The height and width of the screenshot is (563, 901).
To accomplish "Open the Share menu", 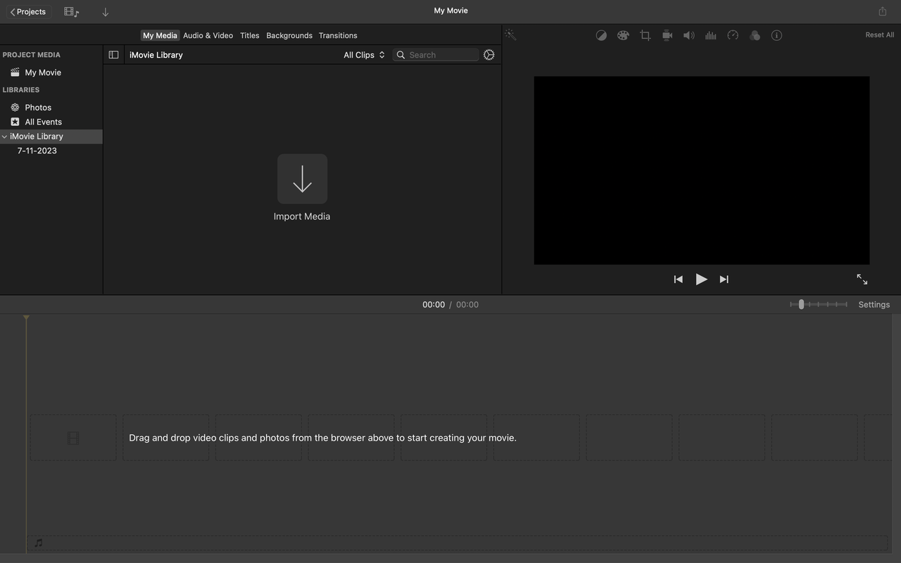I will point(882,11).
